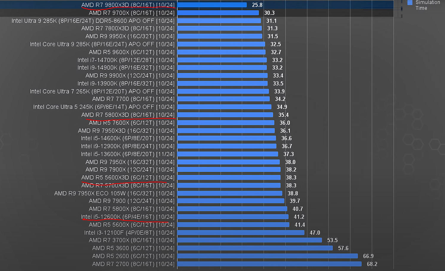Click the AMD R5 3600 (6C/12T) label
Screen dimensions: 445x271
point(133,248)
